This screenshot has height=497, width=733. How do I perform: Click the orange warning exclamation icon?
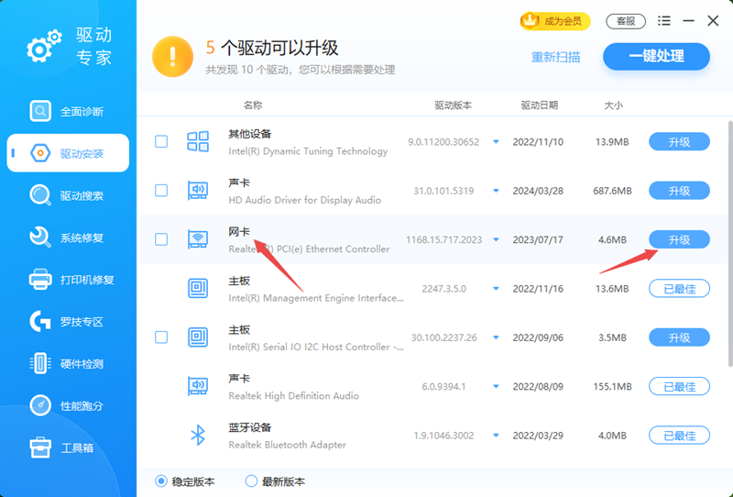click(172, 57)
